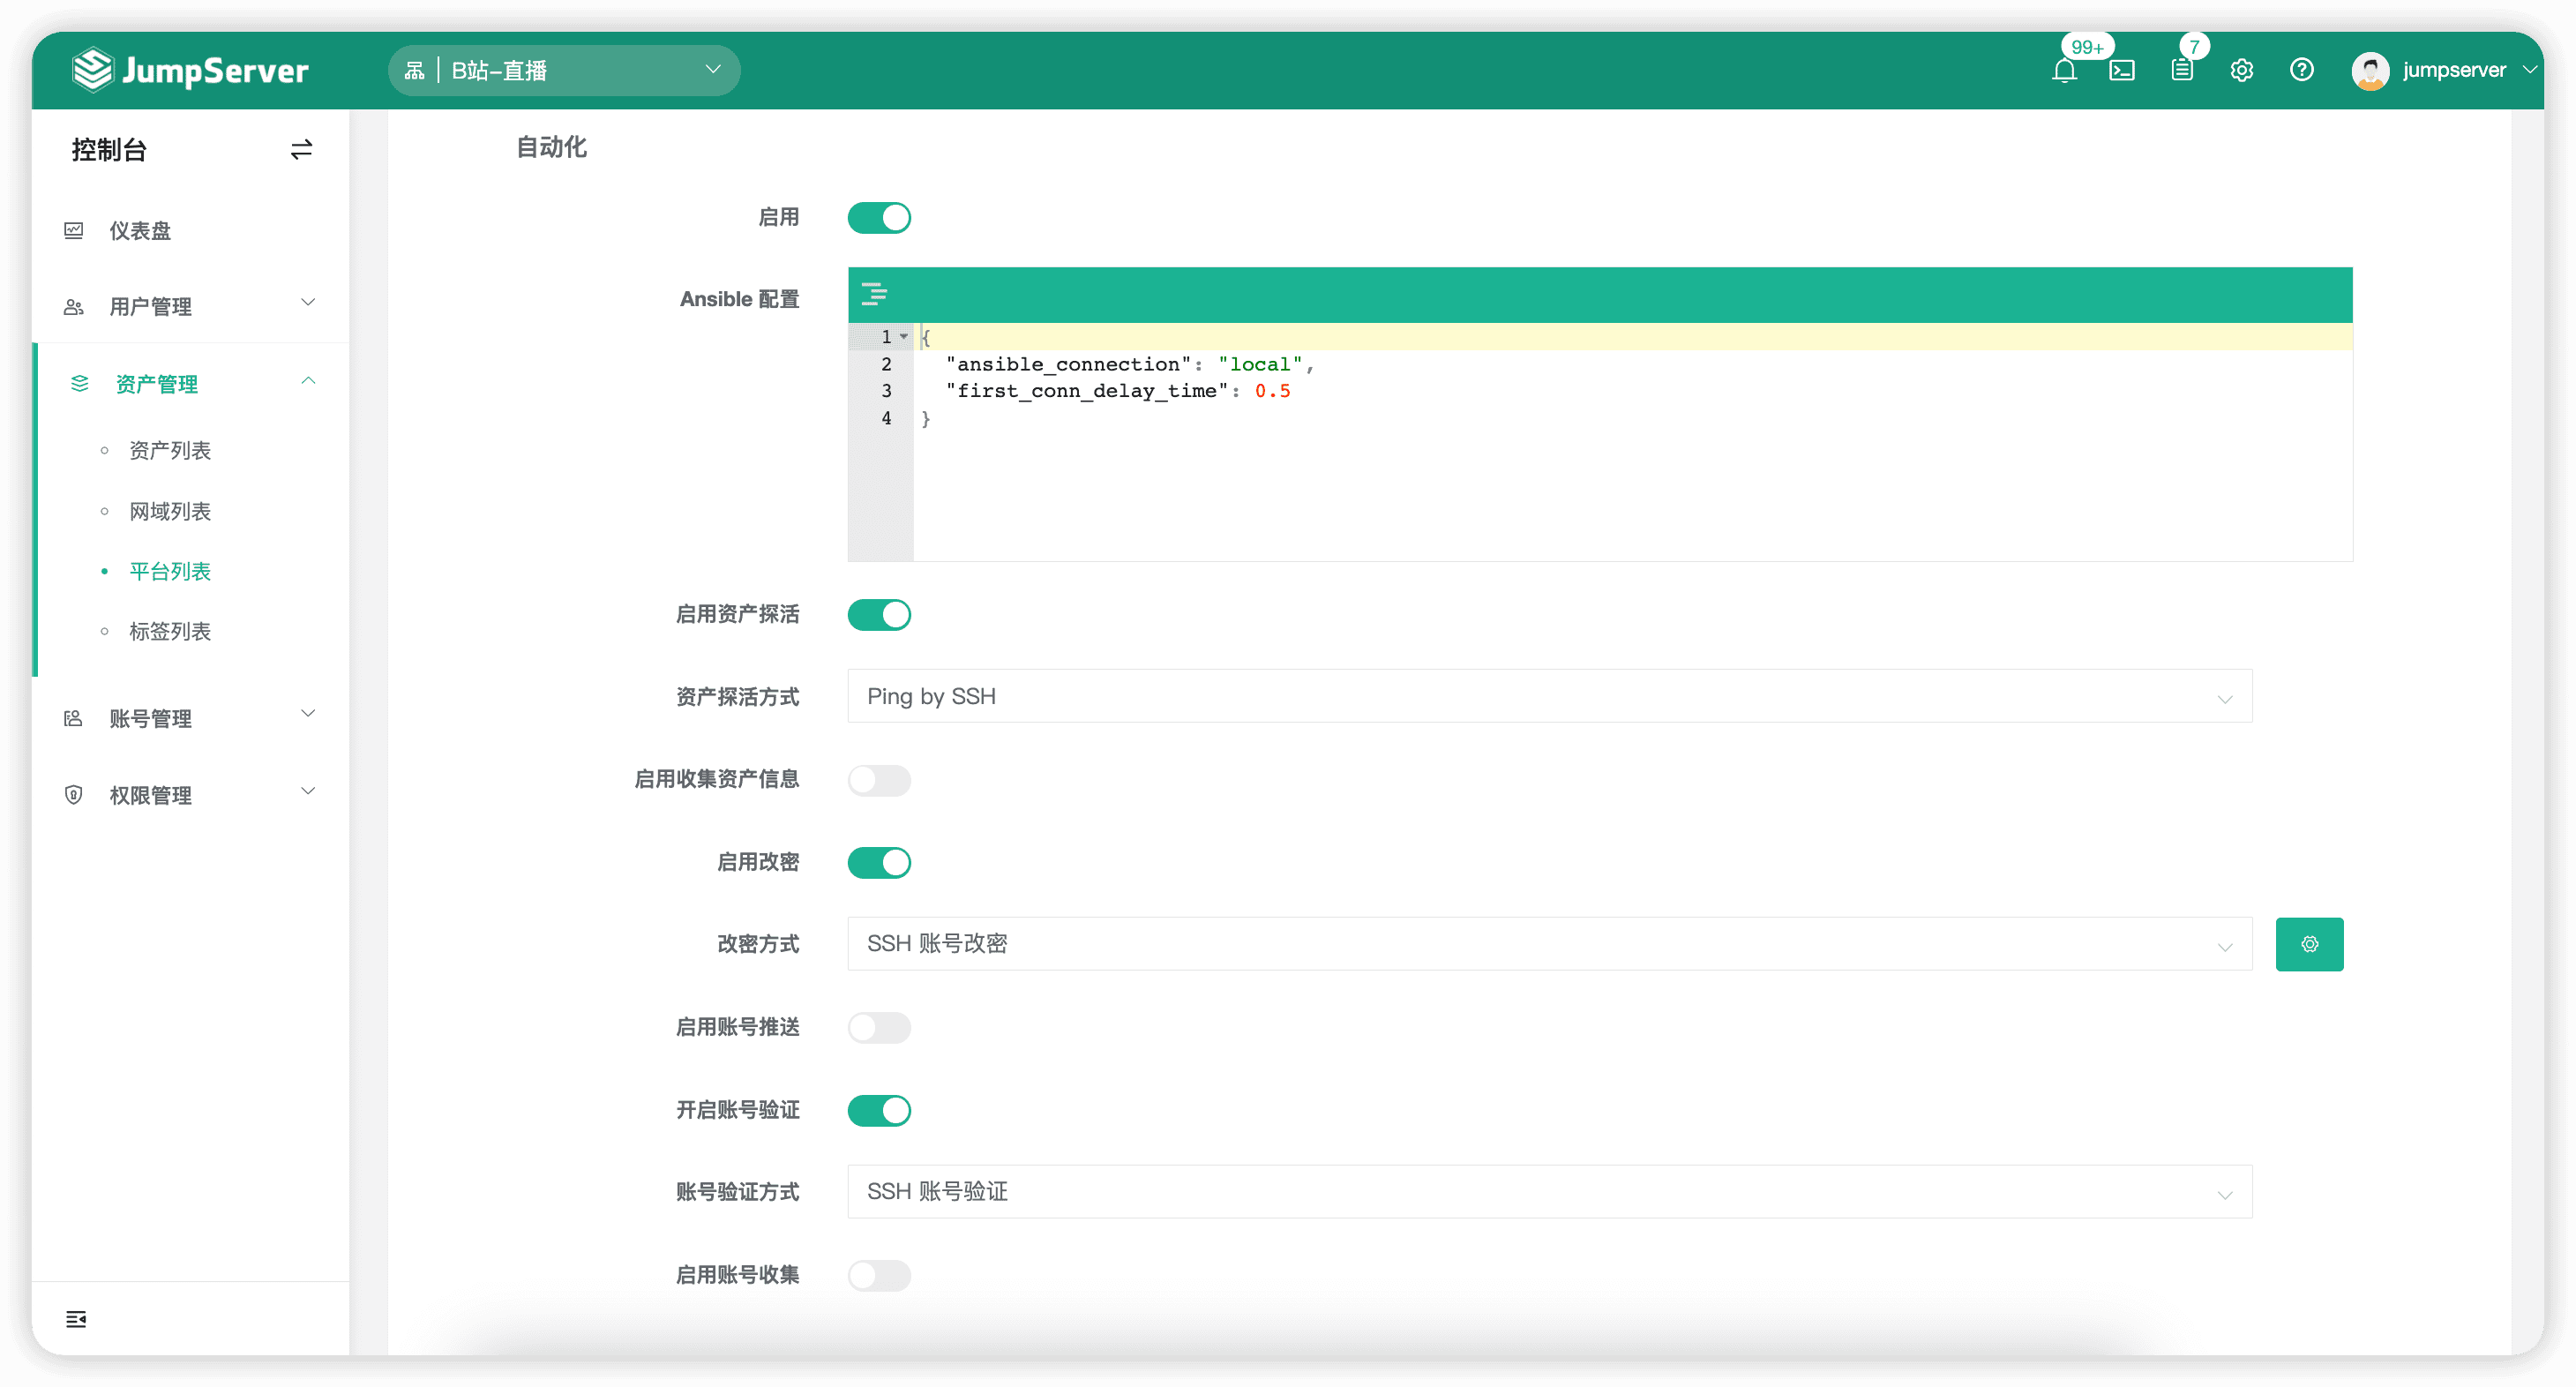Screen dimensions: 2576x1387
Task: Expand 账号管理 menu chevron
Action: [308, 714]
